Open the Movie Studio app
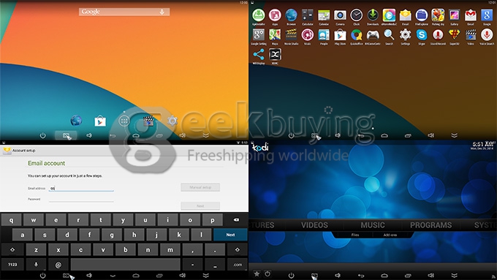 291,35
